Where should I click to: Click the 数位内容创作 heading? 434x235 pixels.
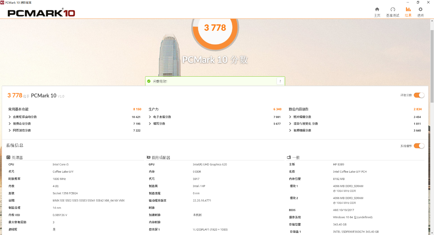point(298,109)
